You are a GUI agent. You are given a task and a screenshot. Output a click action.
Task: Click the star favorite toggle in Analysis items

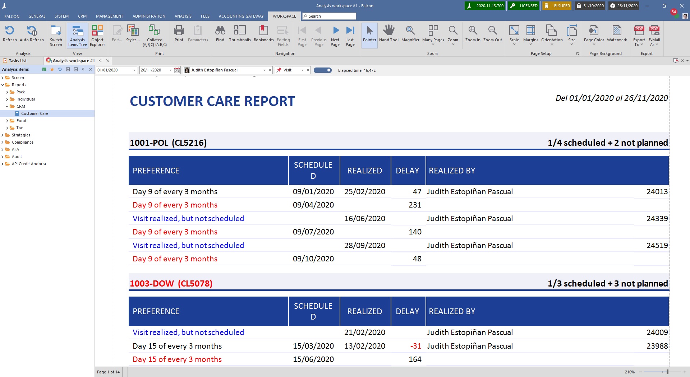click(52, 69)
